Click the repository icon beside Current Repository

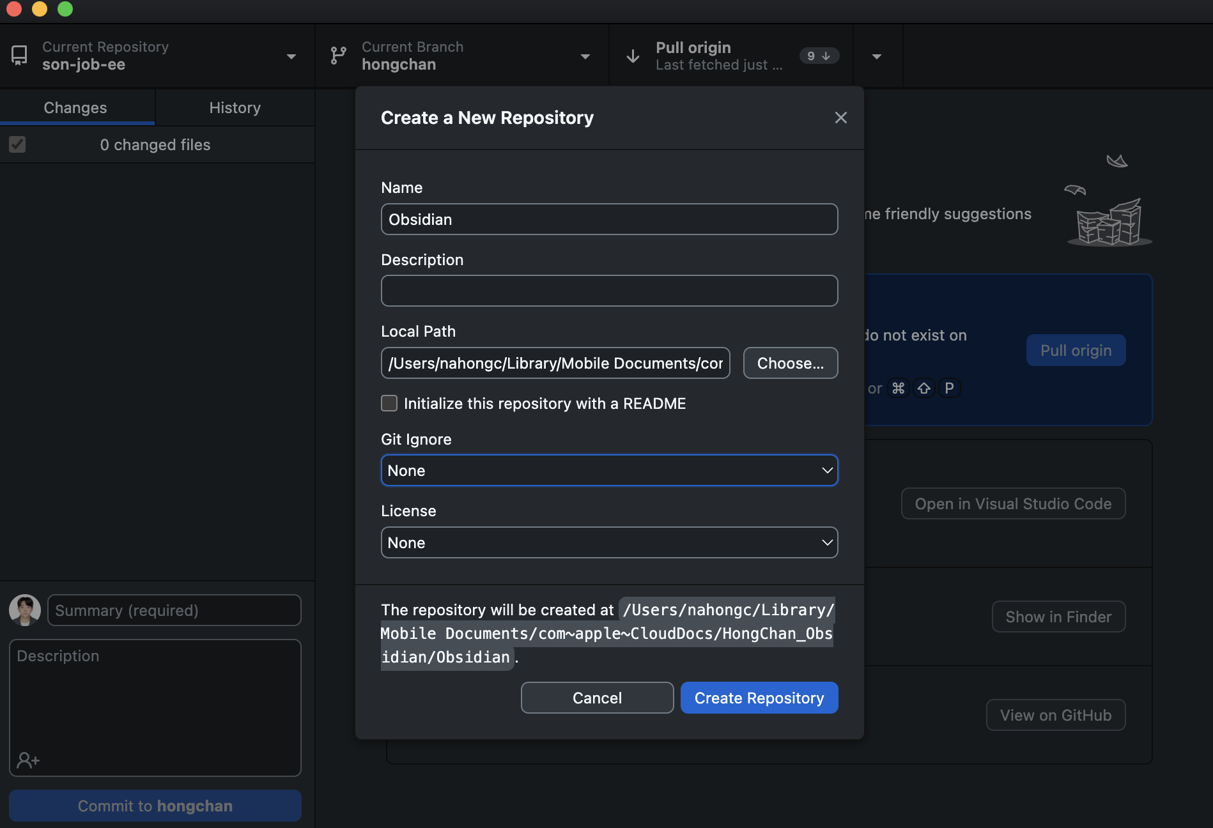tap(20, 56)
